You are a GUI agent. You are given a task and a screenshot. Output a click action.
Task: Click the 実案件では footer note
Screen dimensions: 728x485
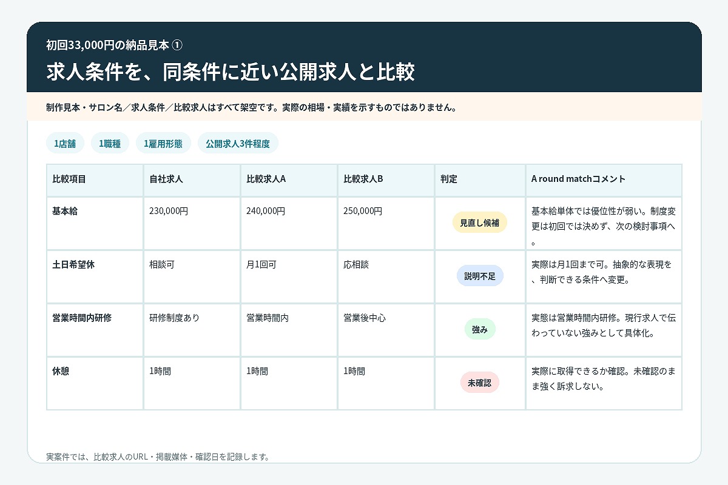158,457
